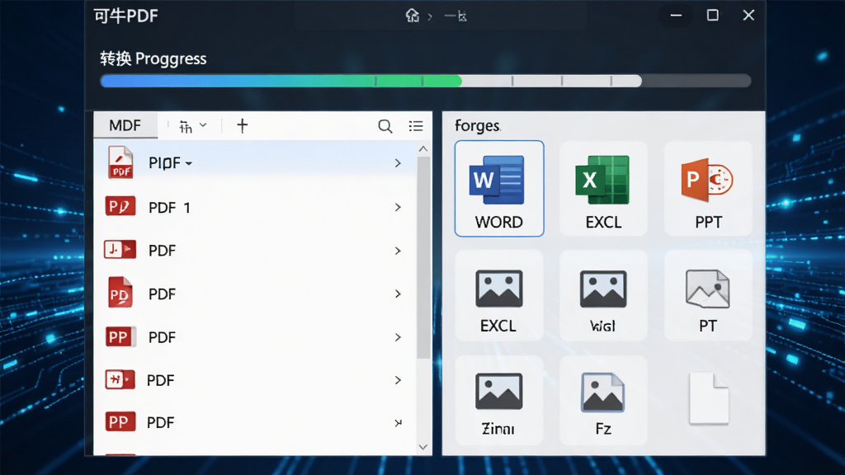Click the PDF 1 file name
The width and height of the screenshot is (845, 475).
[x=170, y=207]
